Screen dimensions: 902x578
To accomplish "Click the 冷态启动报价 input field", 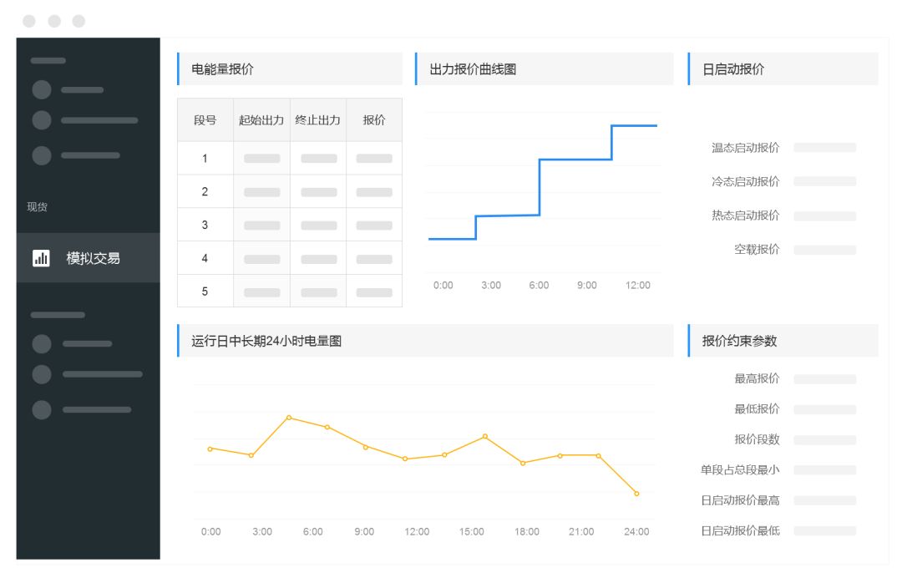I will (824, 181).
